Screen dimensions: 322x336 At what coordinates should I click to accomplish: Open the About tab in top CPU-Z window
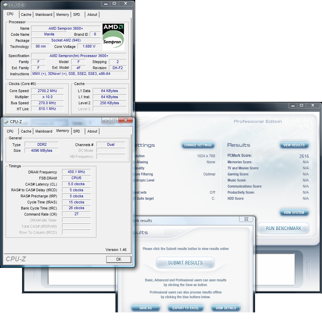coord(92,15)
